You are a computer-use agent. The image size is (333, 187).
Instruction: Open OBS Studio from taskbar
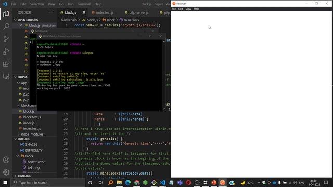point(197,182)
